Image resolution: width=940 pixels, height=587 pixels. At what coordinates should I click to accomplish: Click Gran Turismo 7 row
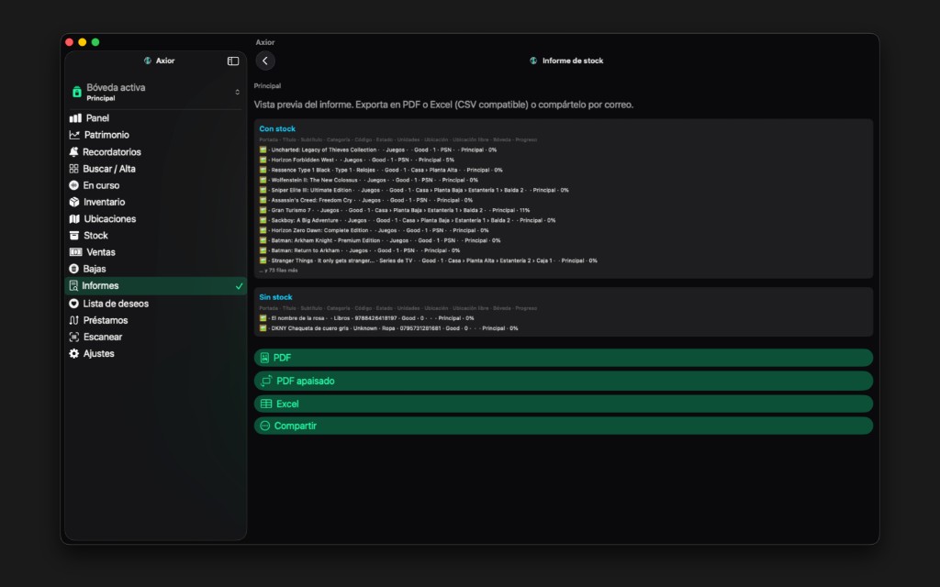pos(395,210)
